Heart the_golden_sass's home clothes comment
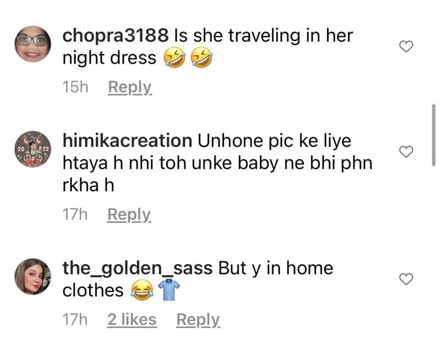439x337 pixels. tap(406, 279)
